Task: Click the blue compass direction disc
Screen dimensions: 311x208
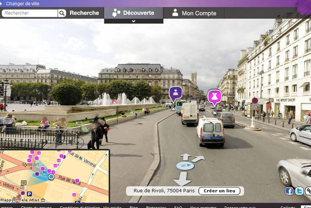Action: pyautogui.click(x=185, y=166)
